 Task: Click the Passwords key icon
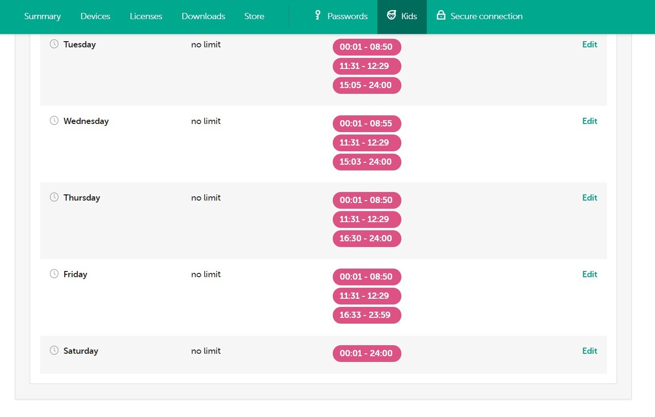[x=317, y=15]
